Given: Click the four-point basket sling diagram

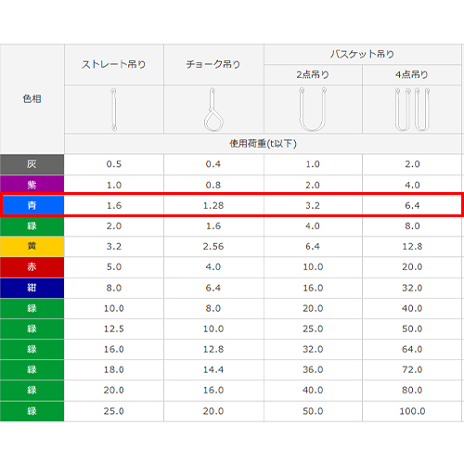Looking at the screenshot, I should [412, 110].
